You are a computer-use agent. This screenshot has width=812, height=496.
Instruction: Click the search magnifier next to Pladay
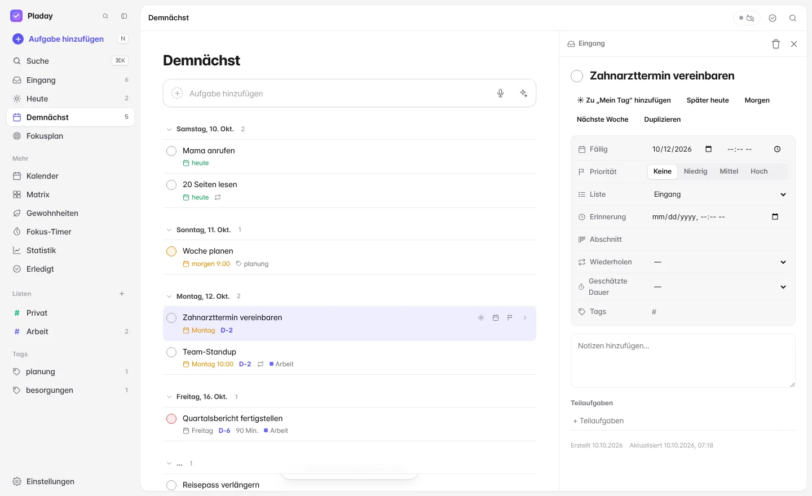pos(105,16)
